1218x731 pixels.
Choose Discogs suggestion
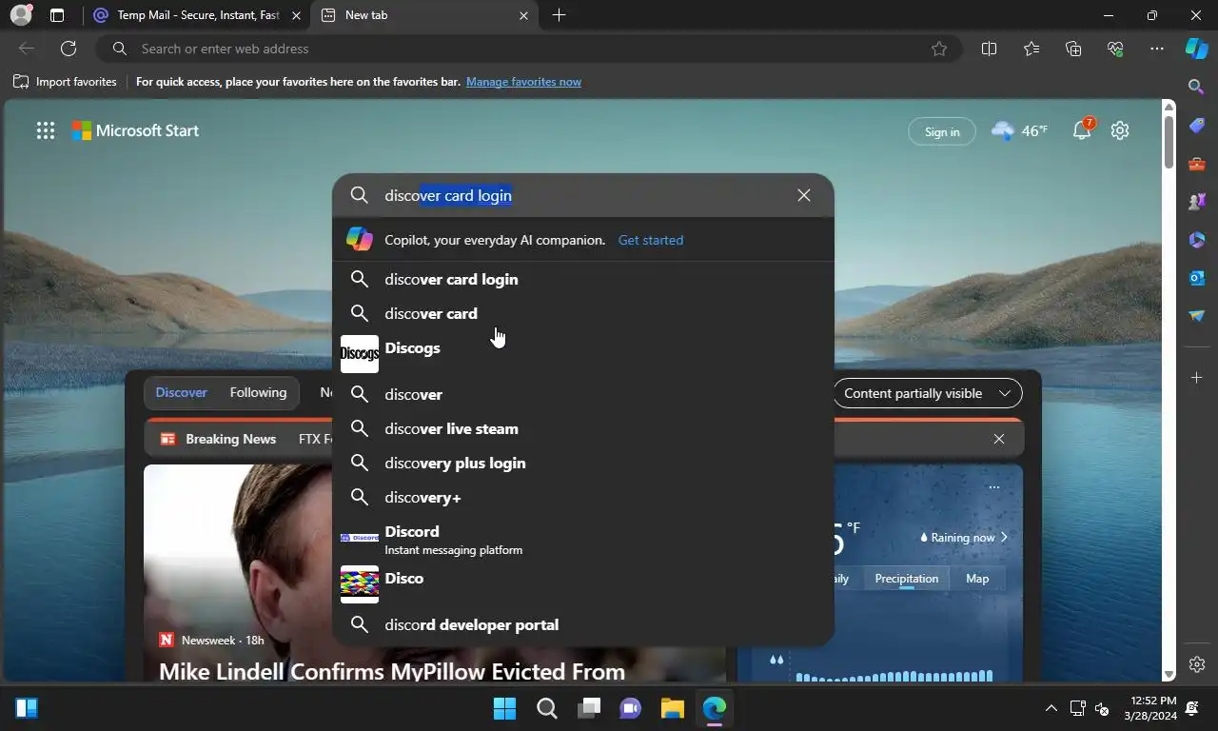coord(583,353)
